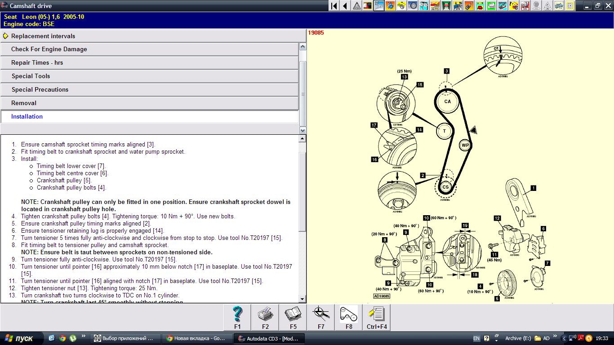
Task: Open Replacement intervals section
Action: tap(153, 36)
